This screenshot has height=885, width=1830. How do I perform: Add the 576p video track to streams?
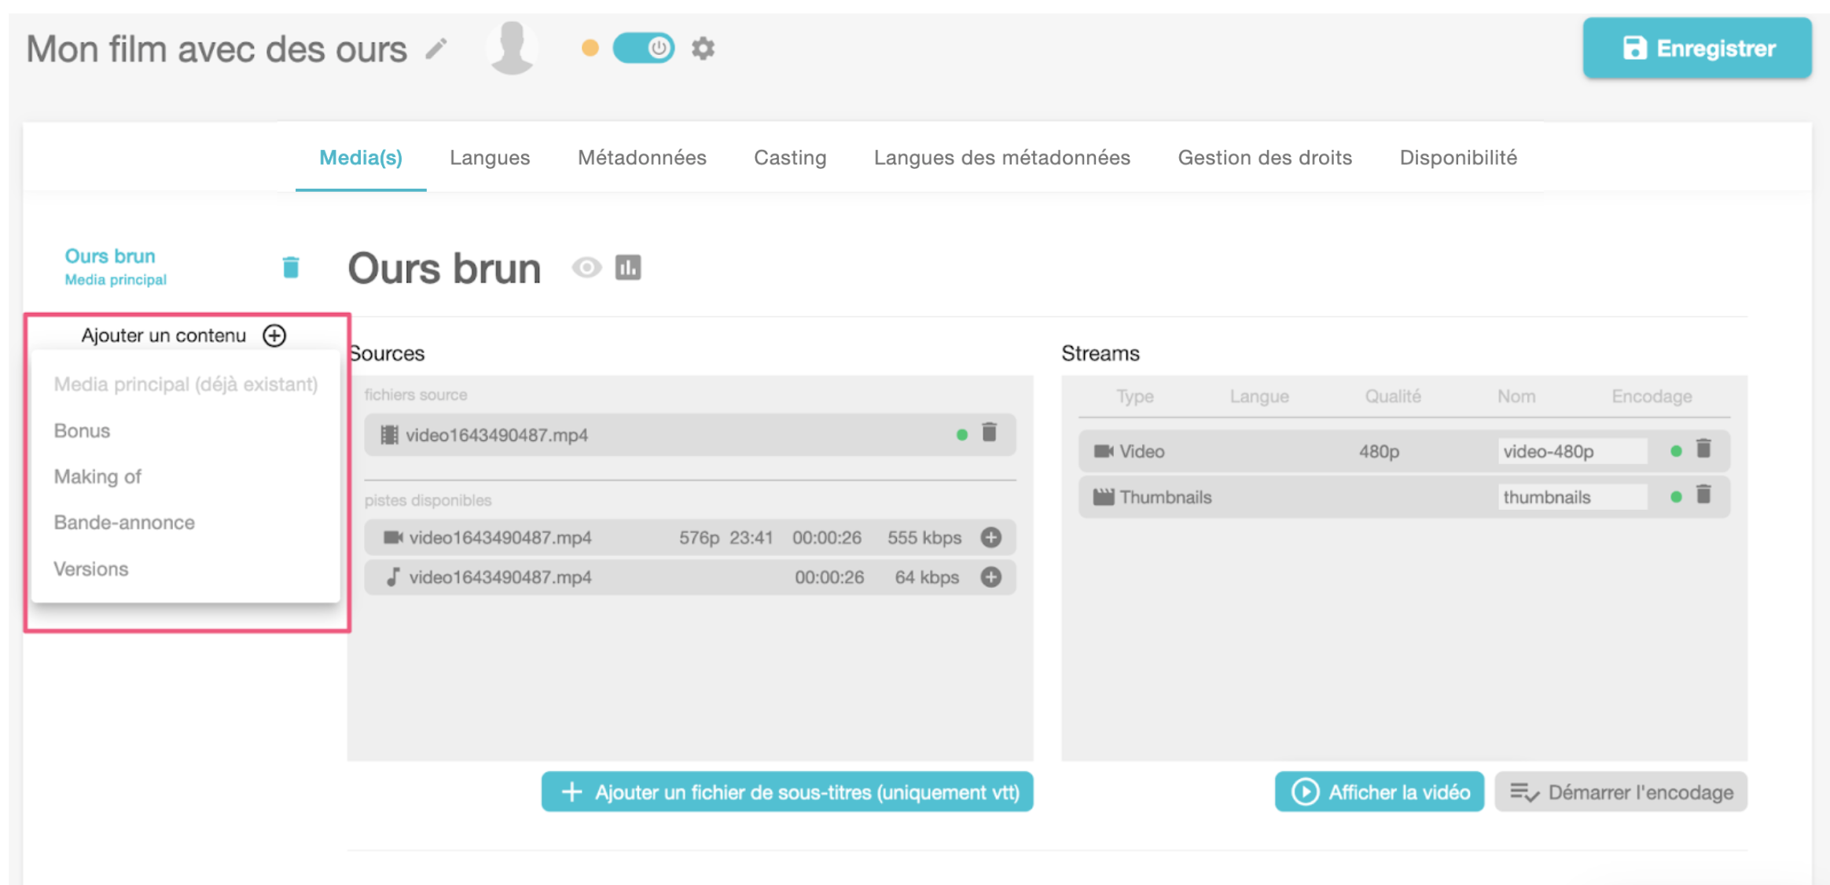[991, 538]
